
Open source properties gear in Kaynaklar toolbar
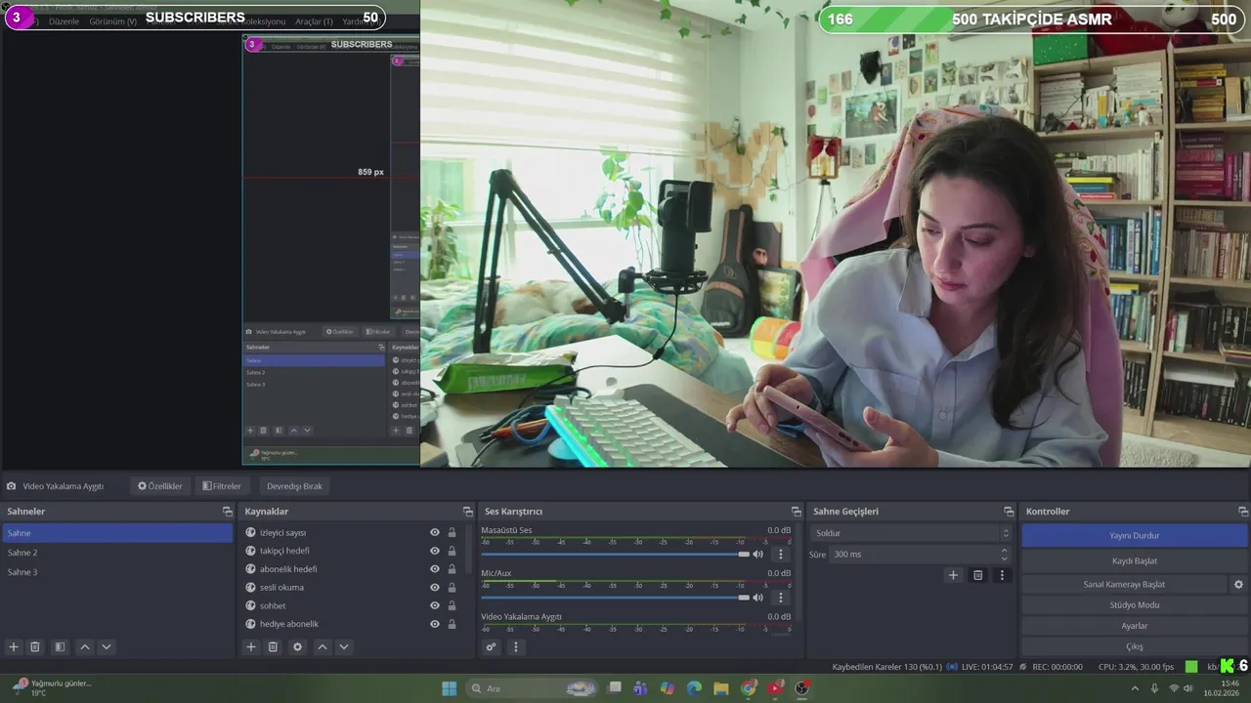tap(298, 646)
